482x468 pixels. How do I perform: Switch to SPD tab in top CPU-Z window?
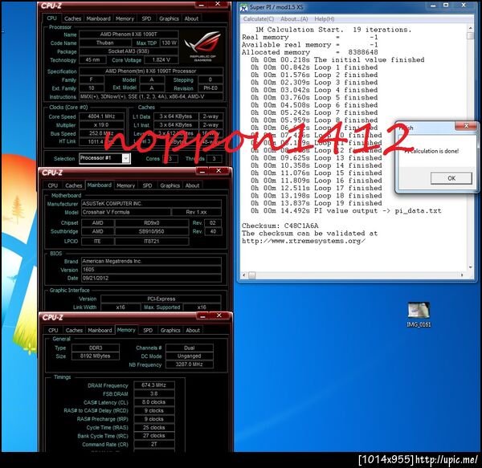(x=146, y=18)
